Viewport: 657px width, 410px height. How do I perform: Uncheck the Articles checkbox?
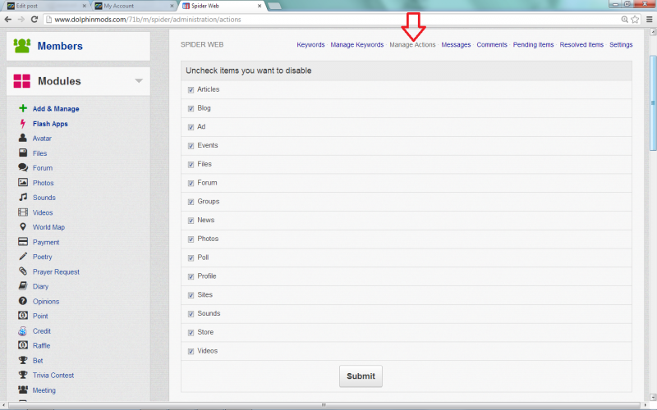coord(191,90)
